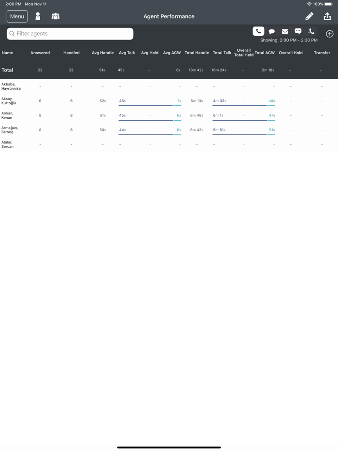Image resolution: width=338 pixels, height=451 pixels.
Task: Sort by the Avg Talk column header
Action: click(127, 53)
